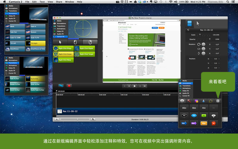This screenshot has width=238, height=149.
Task: Select Annotations in the bottom-right panel
Action: pos(187,83)
